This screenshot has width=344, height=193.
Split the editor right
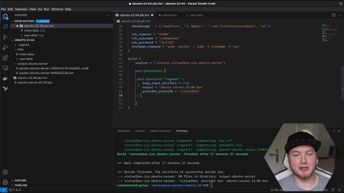pos(333,15)
